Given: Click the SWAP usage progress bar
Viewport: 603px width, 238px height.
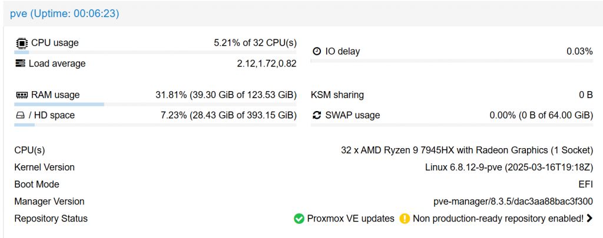Looking at the screenshot, I should point(452,125).
